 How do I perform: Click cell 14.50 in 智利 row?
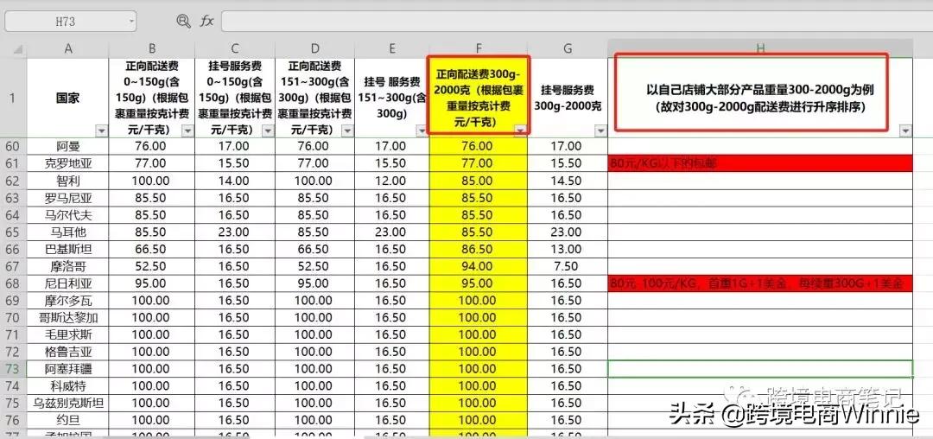tap(567, 181)
